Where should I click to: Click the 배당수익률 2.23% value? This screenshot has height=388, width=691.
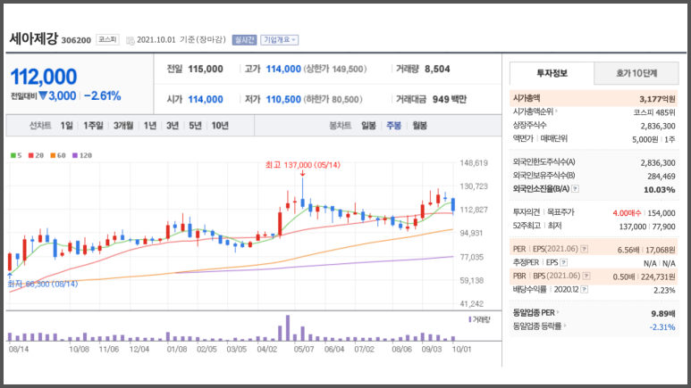pos(664,291)
